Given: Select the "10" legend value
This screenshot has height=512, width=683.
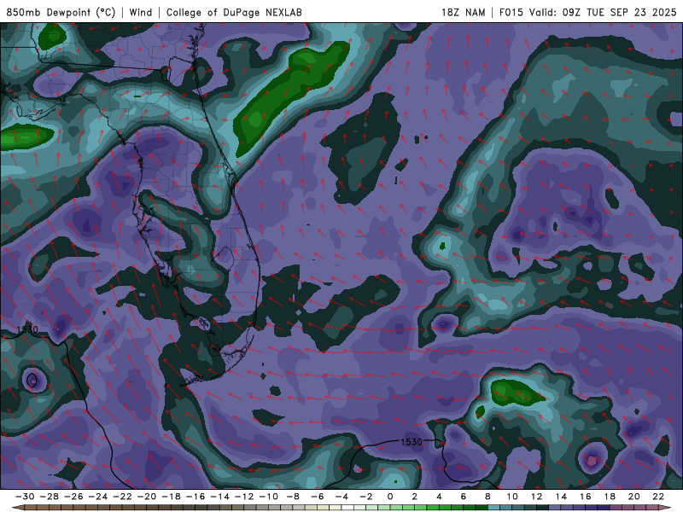Looking at the screenshot, I should tap(511, 497).
